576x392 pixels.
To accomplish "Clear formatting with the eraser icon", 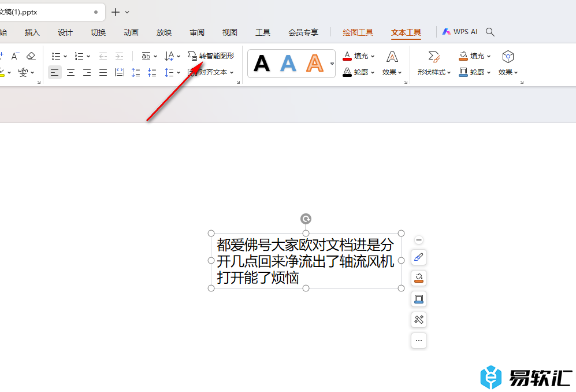I will (x=31, y=56).
